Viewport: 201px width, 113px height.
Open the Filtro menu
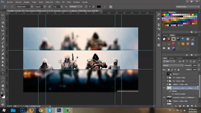tap(57, 2)
